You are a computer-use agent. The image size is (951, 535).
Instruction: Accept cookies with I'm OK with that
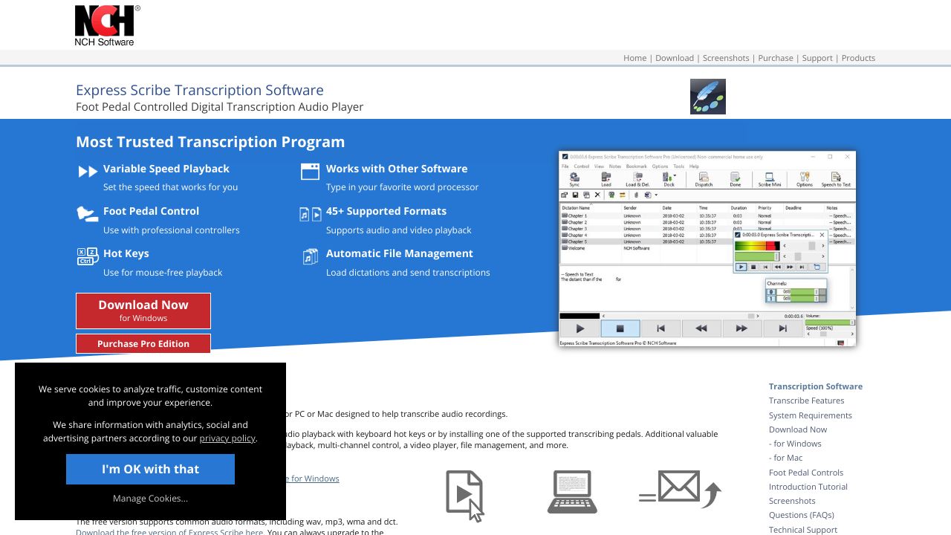pyautogui.click(x=150, y=470)
